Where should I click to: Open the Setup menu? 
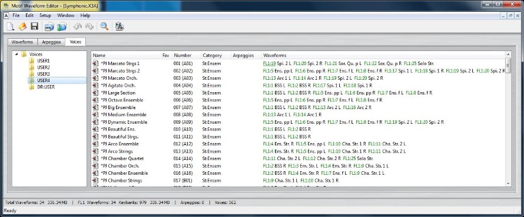[45, 16]
